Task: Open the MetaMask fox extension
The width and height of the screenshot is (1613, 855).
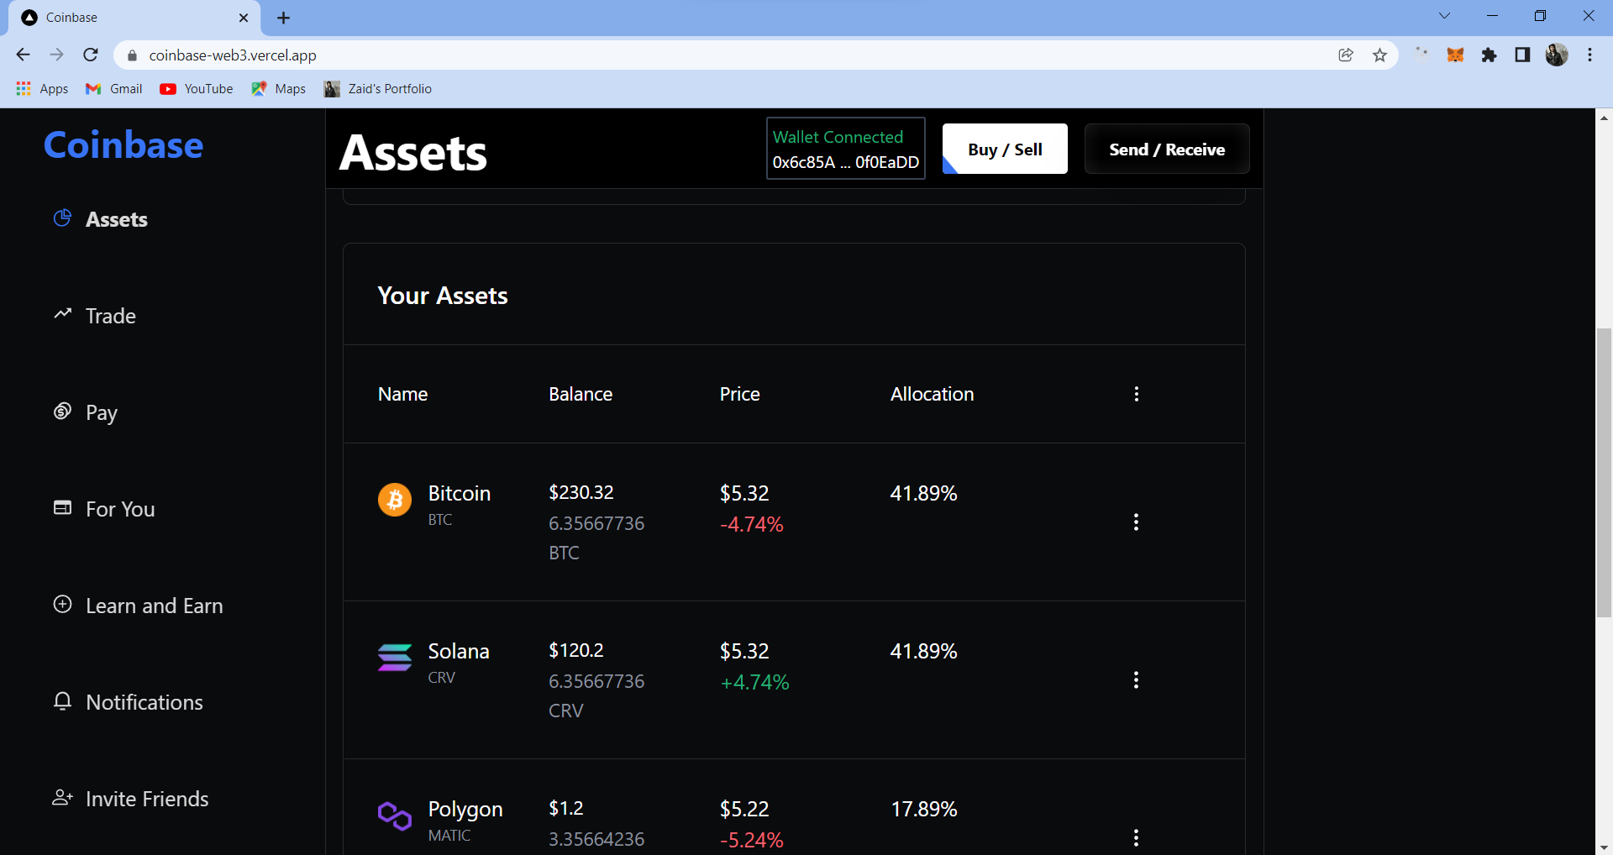Action: pos(1455,55)
